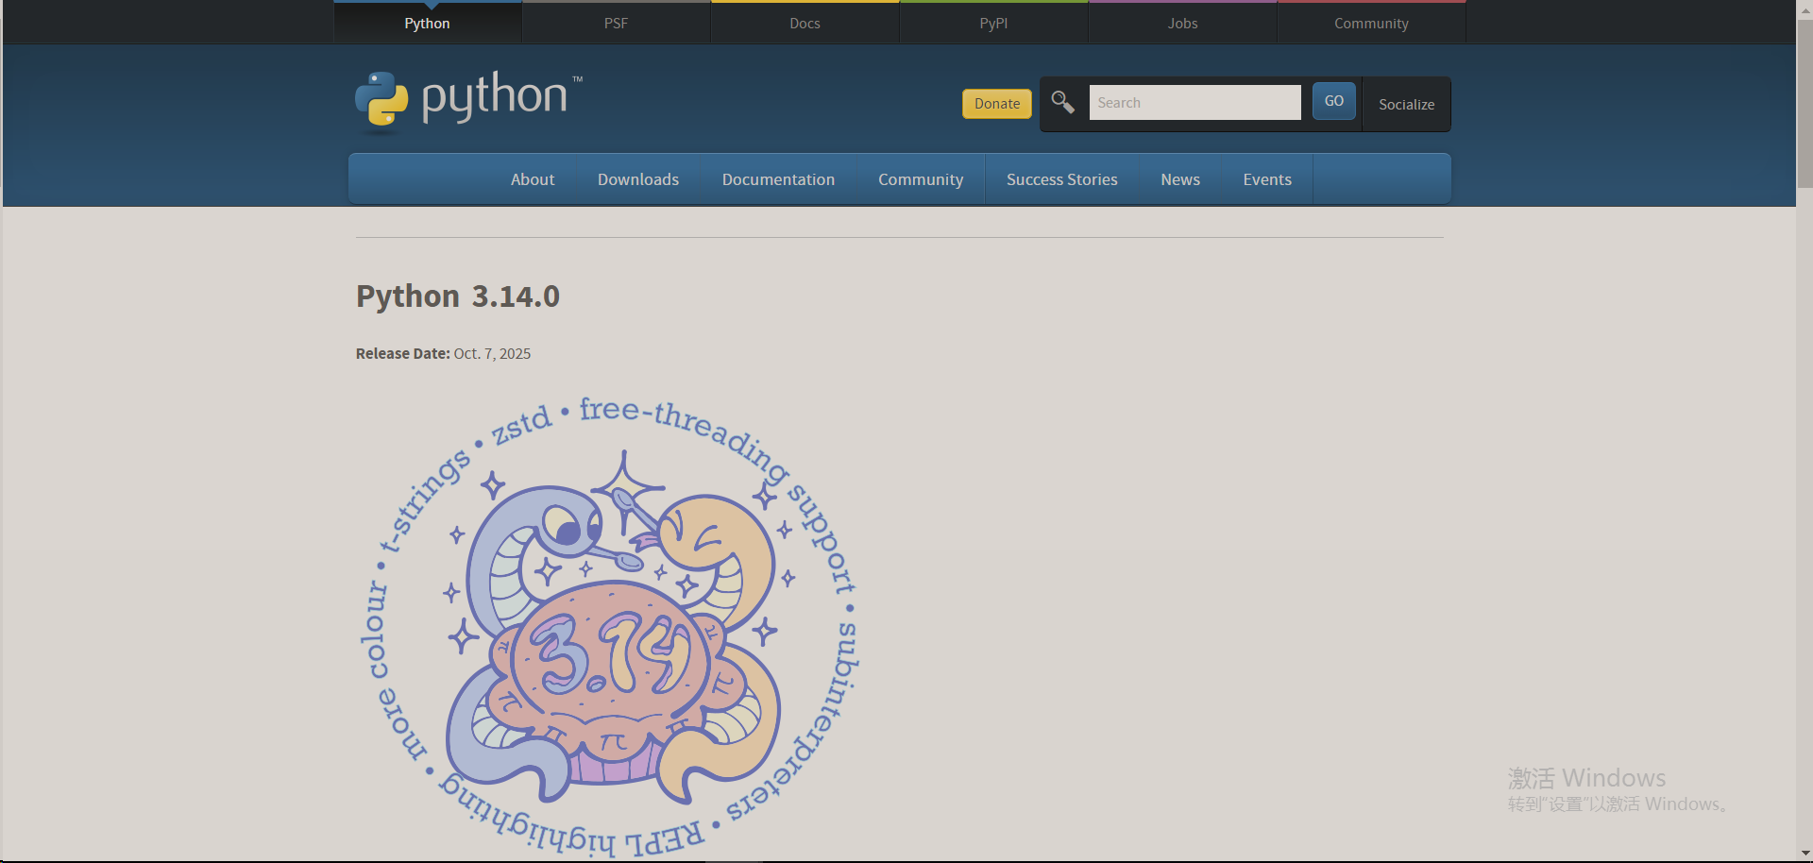Open the Documentation menu

tap(778, 178)
